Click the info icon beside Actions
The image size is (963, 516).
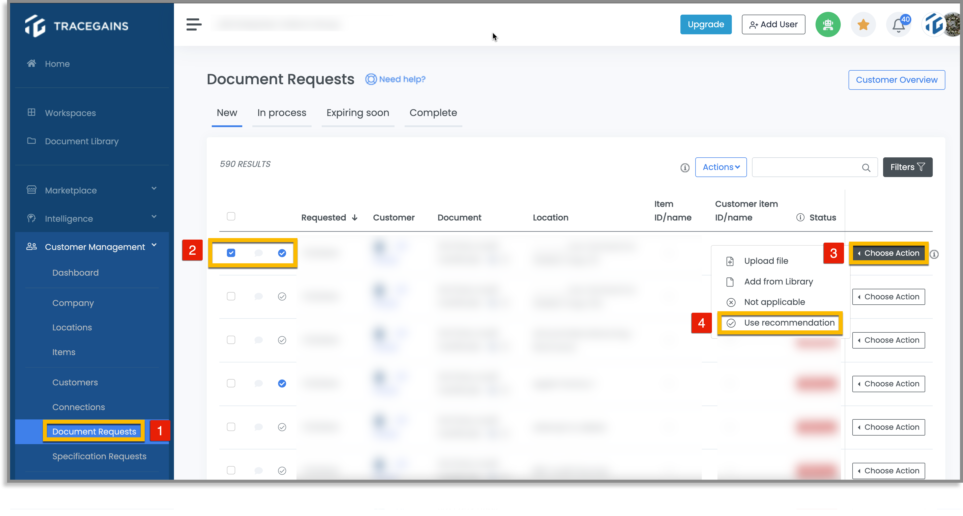tap(684, 167)
